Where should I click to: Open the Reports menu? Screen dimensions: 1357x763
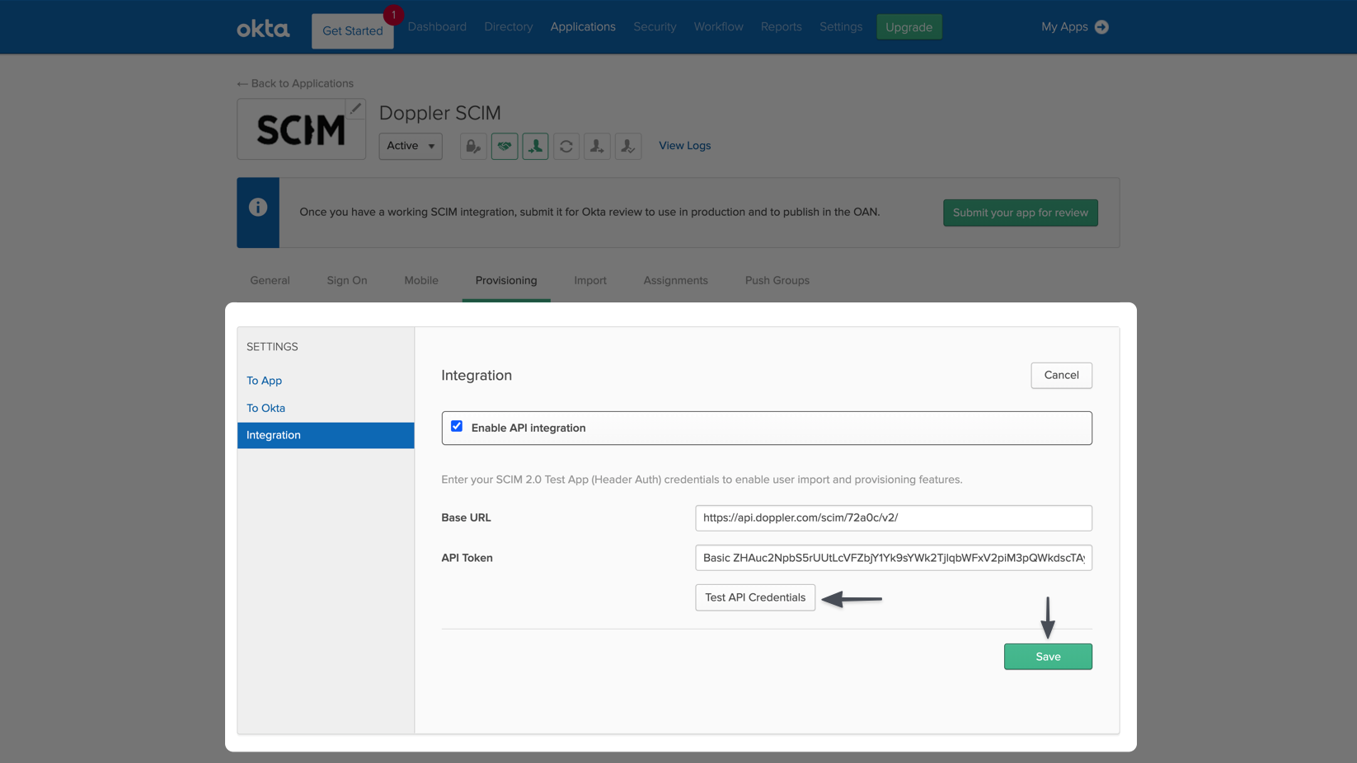781,27
